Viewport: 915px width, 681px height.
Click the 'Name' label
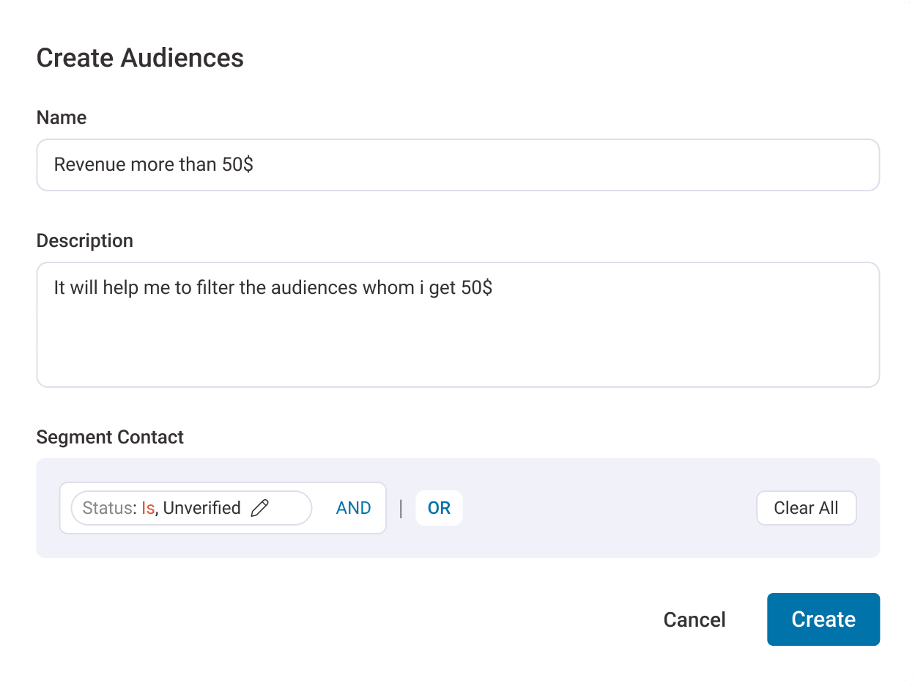point(62,118)
